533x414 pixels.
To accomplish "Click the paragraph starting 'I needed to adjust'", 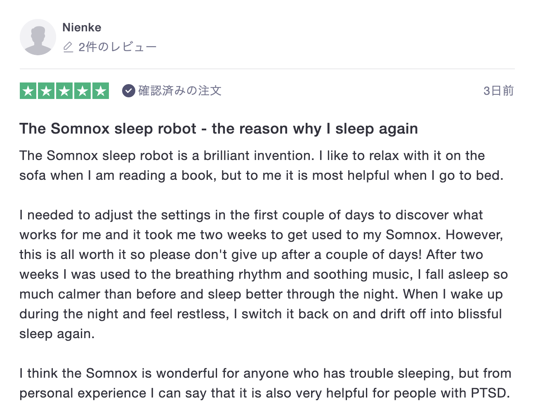I will coord(263,274).
